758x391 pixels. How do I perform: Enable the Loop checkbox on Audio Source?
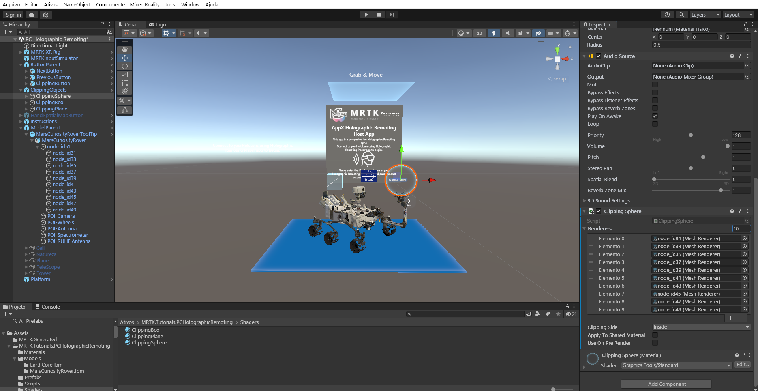click(x=655, y=124)
